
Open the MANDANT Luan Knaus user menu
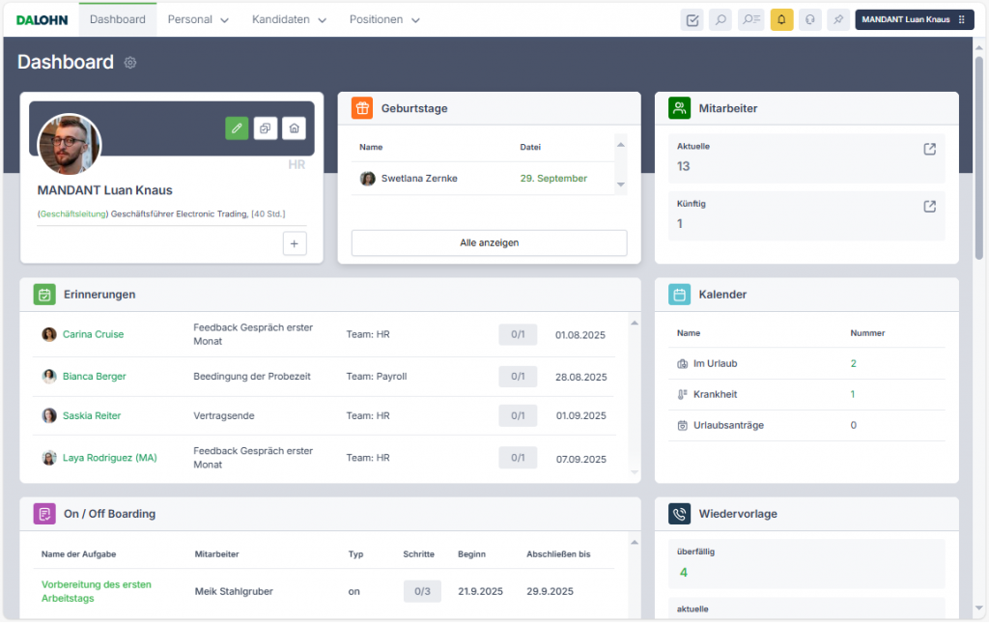point(913,19)
